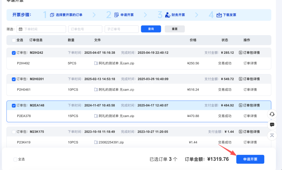Click order package number M23K175
The height and width of the screenshot is (170, 282).
(x=37, y=132)
